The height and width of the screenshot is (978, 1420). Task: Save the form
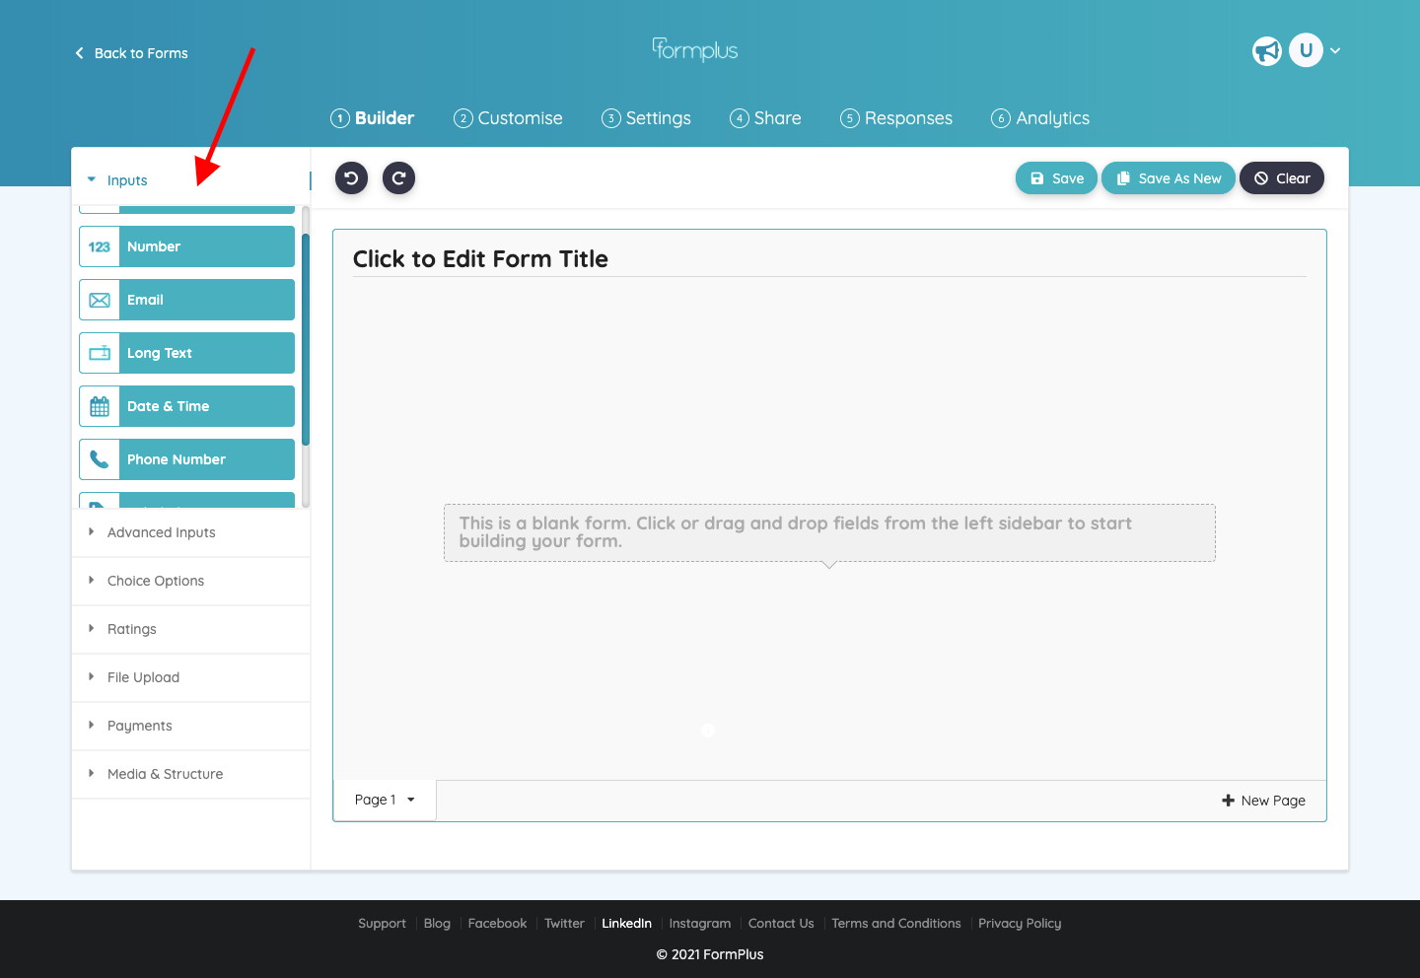[x=1056, y=178]
